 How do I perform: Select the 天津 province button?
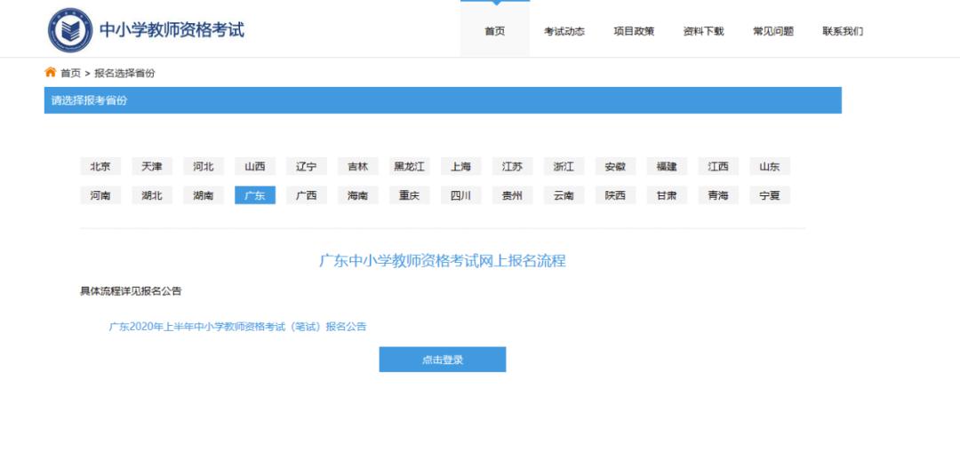152,166
